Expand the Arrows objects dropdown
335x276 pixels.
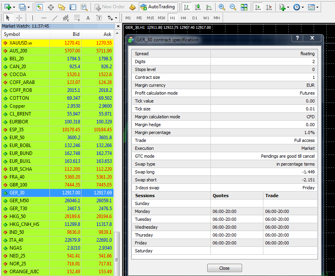point(116,18)
